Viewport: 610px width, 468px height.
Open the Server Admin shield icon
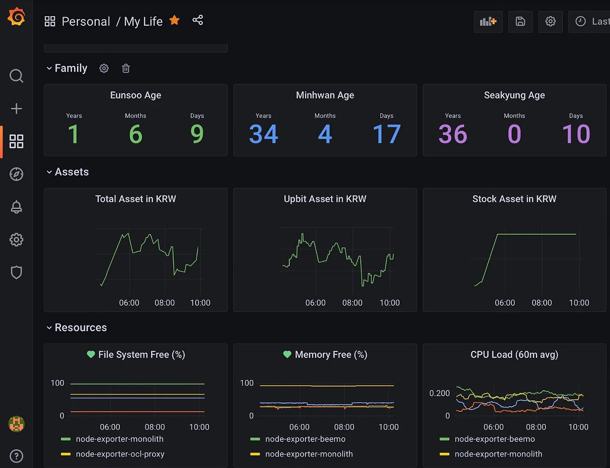[x=16, y=273]
